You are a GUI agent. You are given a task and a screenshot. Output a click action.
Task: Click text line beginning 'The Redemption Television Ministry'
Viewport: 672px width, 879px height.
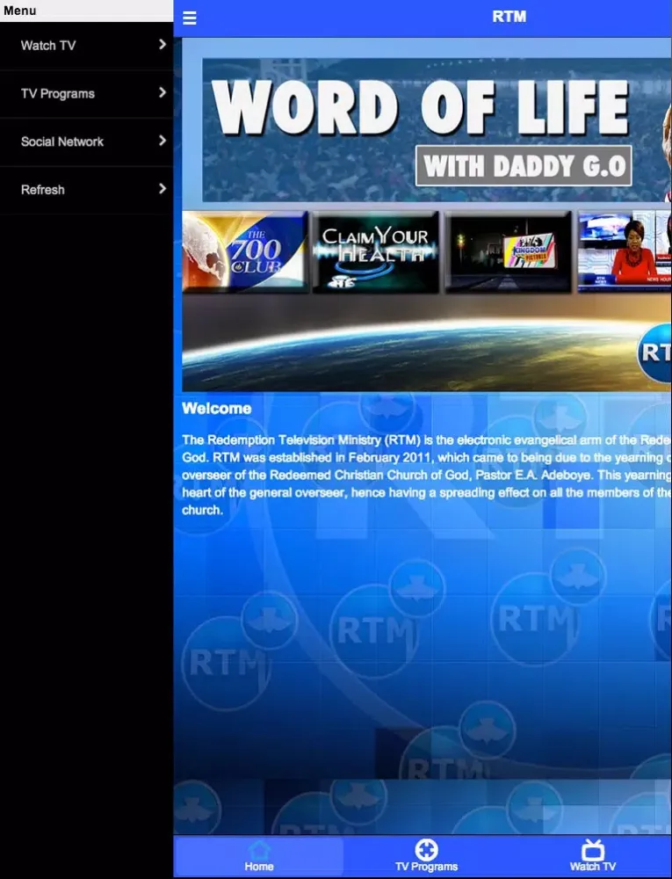(427, 440)
